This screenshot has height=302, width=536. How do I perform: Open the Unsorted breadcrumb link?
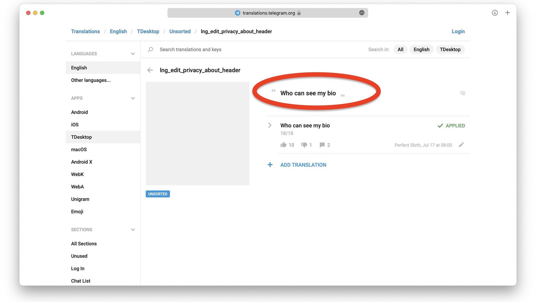180,31
